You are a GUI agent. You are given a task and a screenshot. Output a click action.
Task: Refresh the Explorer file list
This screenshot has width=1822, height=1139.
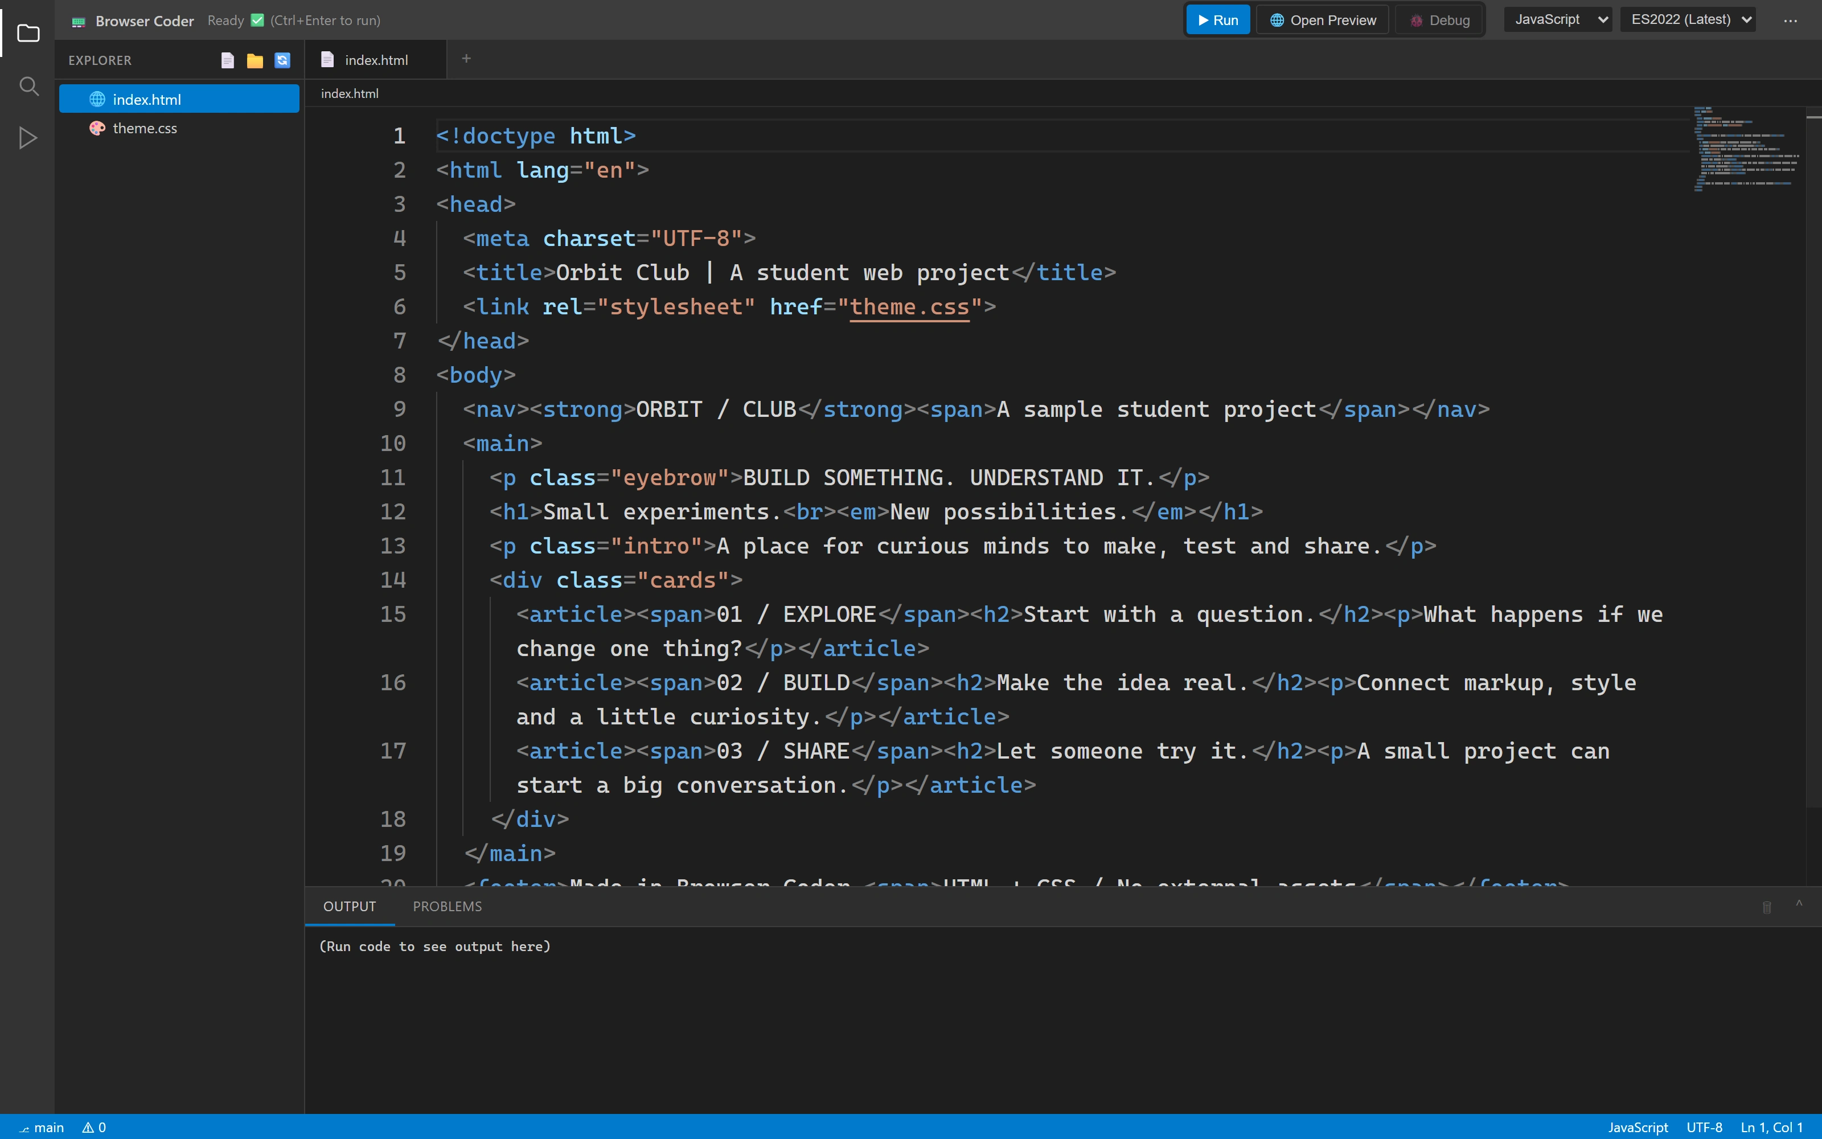(282, 60)
